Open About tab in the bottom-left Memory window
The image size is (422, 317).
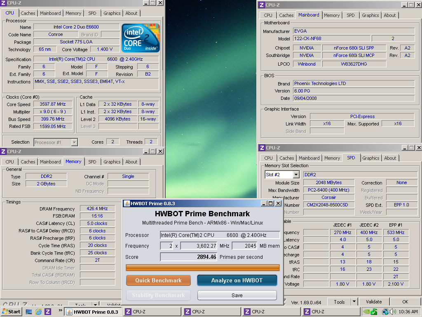point(131,162)
